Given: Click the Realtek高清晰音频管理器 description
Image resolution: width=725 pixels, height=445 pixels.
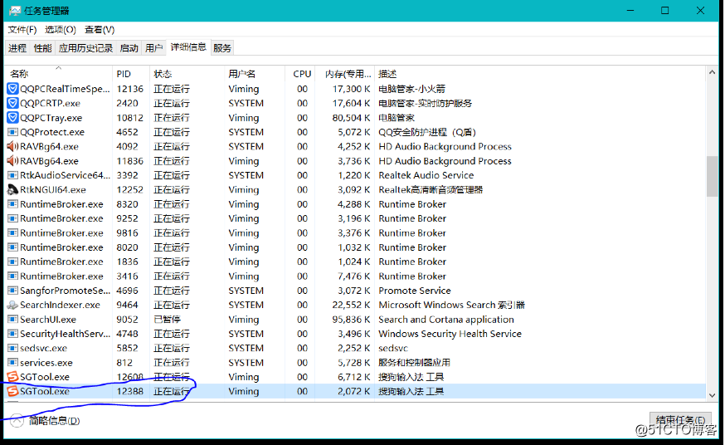Looking at the screenshot, I should [x=431, y=189].
